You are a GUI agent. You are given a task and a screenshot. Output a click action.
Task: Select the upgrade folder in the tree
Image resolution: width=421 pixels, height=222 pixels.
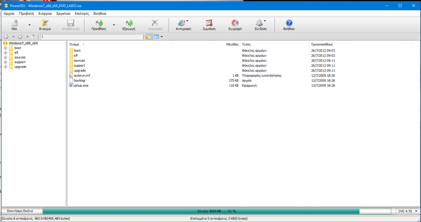tap(20, 67)
